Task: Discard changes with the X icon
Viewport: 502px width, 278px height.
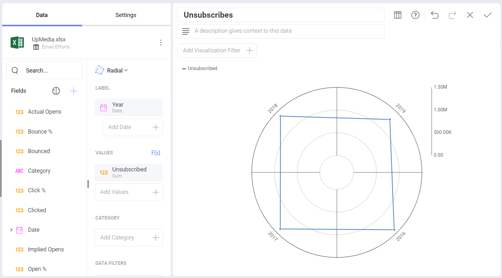Action: point(470,15)
